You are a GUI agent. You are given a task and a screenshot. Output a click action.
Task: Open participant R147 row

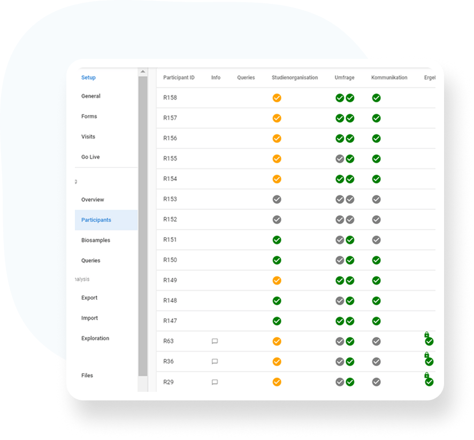tap(170, 321)
